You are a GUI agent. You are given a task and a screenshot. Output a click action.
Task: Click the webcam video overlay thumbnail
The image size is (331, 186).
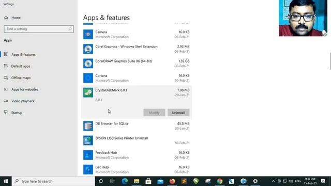click(x=303, y=18)
